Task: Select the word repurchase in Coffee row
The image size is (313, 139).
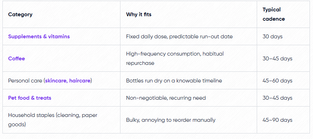Action: coord(140,63)
